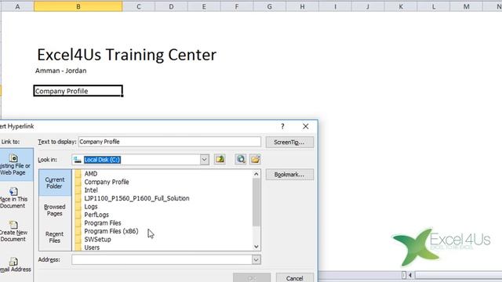Select Place in This Document option
The width and height of the screenshot is (502, 282).
coord(13,198)
